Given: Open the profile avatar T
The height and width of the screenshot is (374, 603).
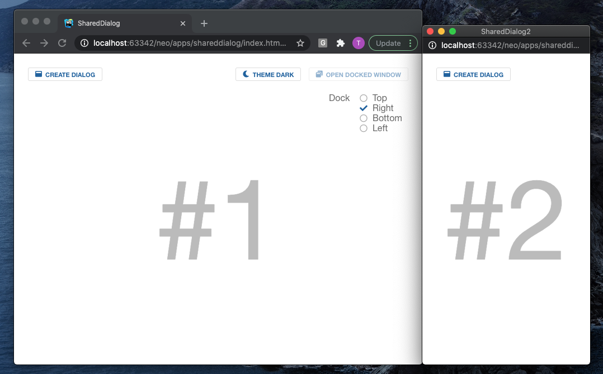Looking at the screenshot, I should (x=359, y=43).
